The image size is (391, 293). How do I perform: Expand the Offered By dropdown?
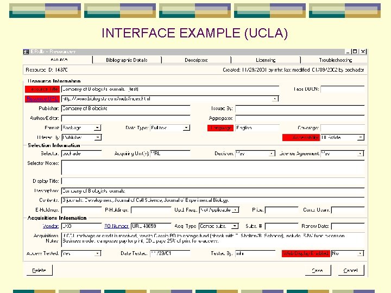pos(98,137)
